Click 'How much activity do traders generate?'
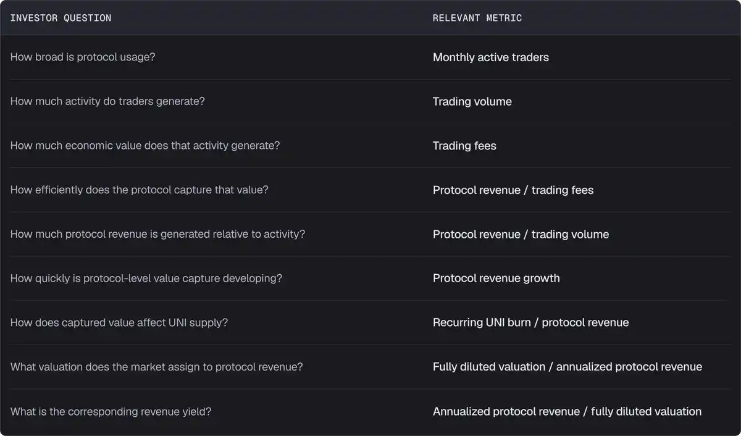The height and width of the screenshot is (436, 741). pos(107,101)
